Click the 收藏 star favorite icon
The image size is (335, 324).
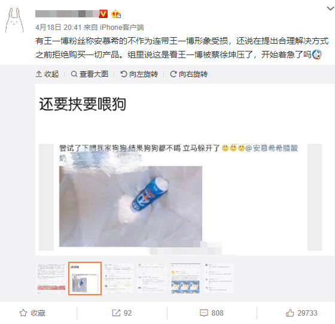(23, 313)
